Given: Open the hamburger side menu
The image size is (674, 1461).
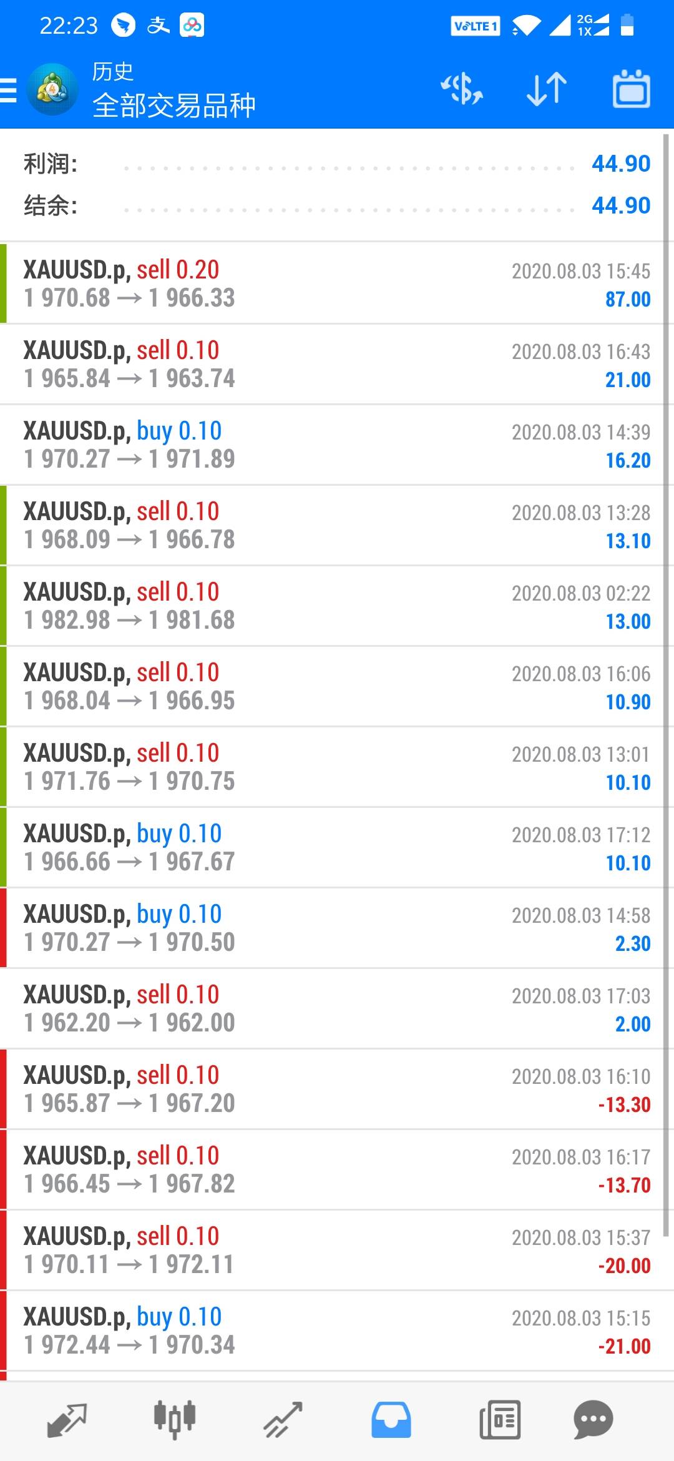Looking at the screenshot, I should [9, 90].
